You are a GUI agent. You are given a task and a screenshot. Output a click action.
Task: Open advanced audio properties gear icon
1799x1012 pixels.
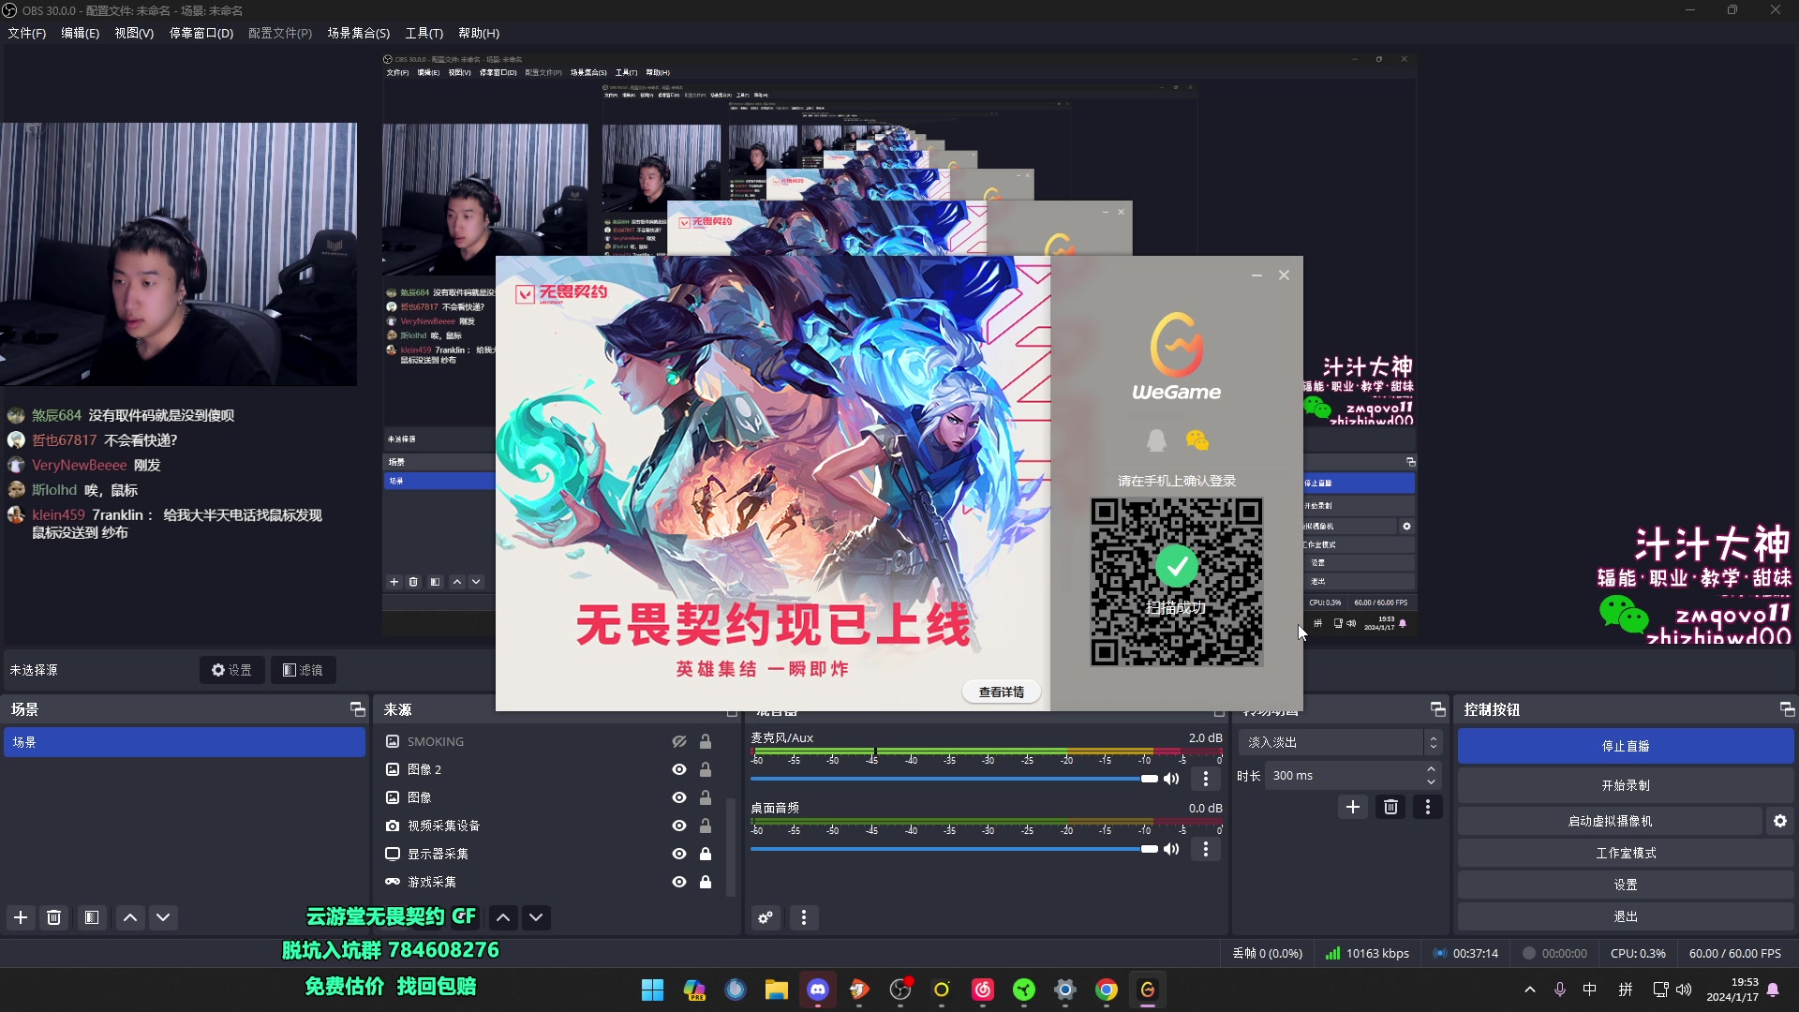tap(766, 917)
